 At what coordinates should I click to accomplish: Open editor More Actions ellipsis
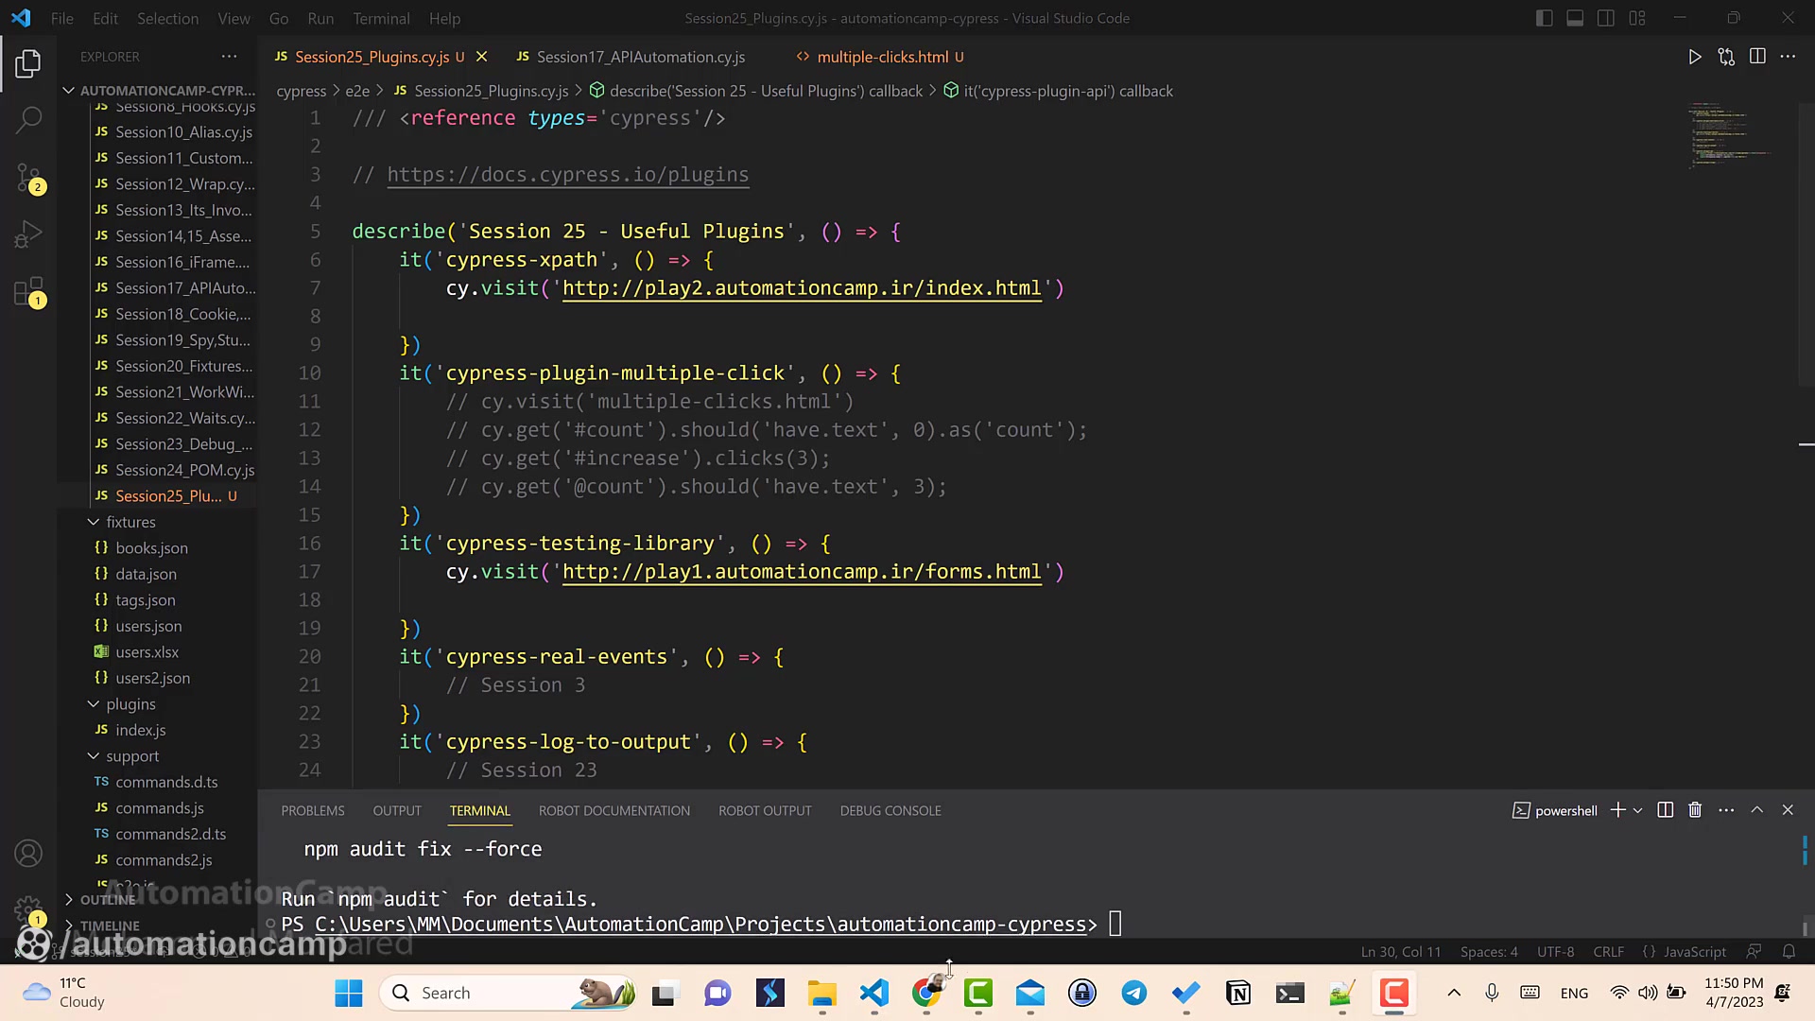tap(1788, 57)
